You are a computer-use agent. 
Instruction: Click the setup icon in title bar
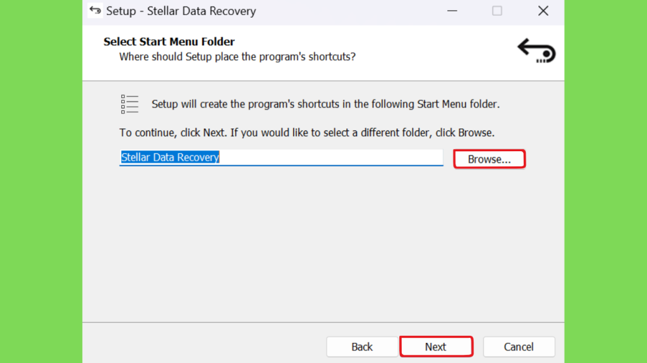(95, 10)
